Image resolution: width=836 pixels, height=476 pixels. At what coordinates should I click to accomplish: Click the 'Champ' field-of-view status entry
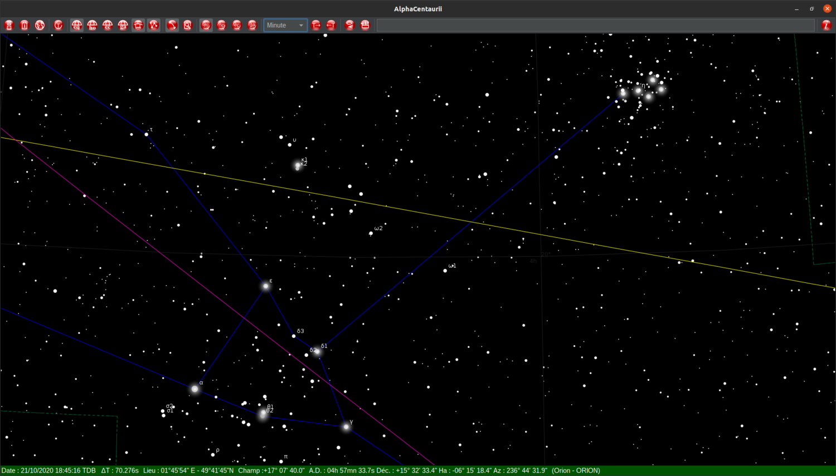click(271, 470)
